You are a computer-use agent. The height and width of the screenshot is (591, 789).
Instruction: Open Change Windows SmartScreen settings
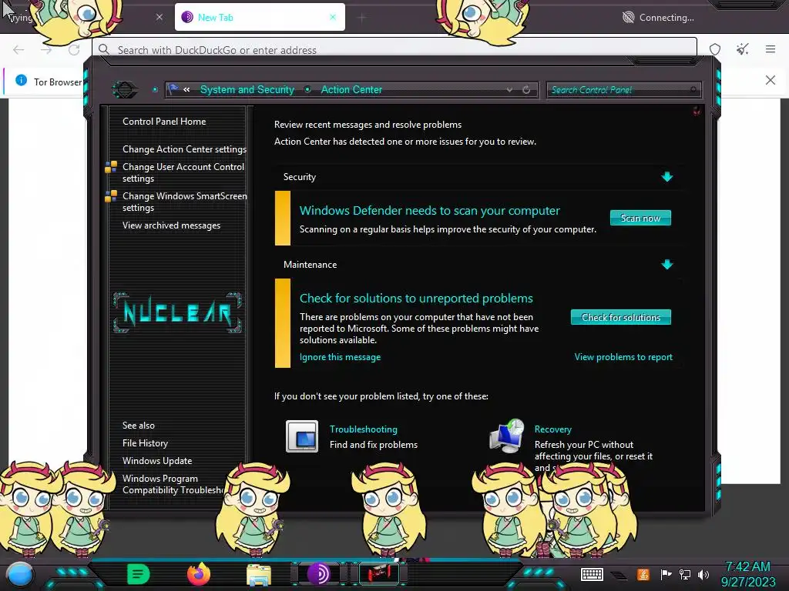point(184,202)
